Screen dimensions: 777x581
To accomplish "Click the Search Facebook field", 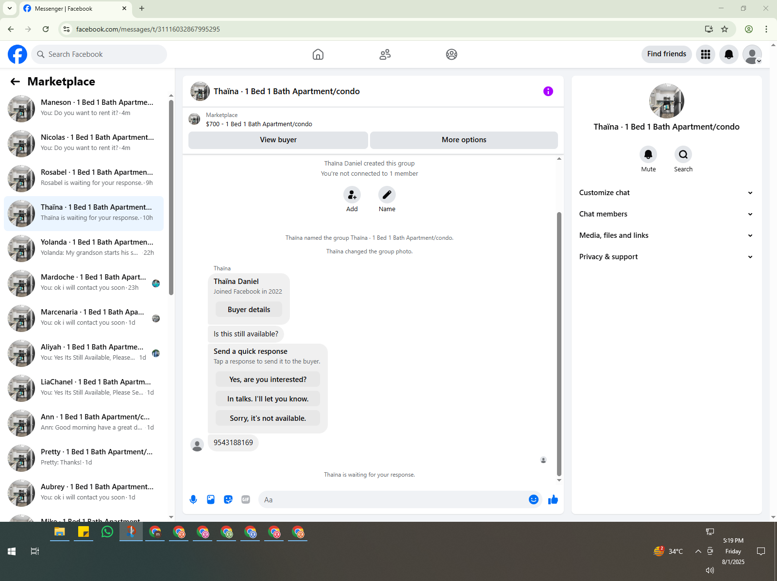I will click(x=99, y=54).
